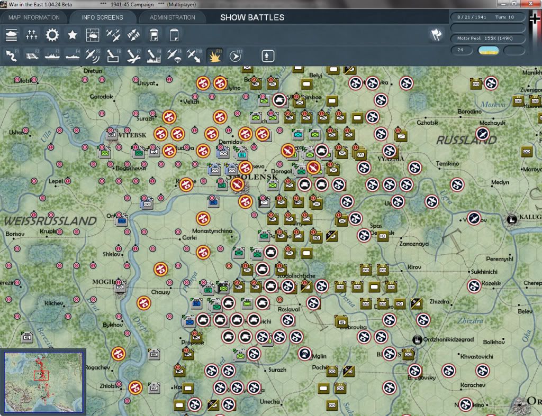
Task: Select the Kaluga factory city icon
Action: 512,219
